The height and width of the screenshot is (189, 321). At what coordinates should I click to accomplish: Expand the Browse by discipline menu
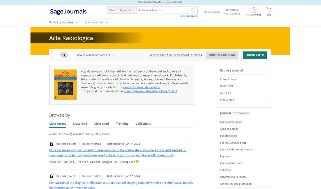(x=63, y=22)
